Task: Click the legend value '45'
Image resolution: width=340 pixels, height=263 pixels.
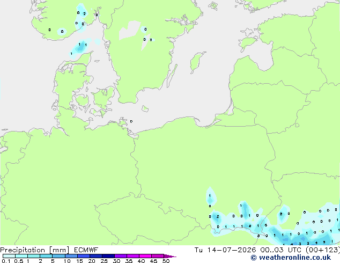Action: (x=153, y=261)
